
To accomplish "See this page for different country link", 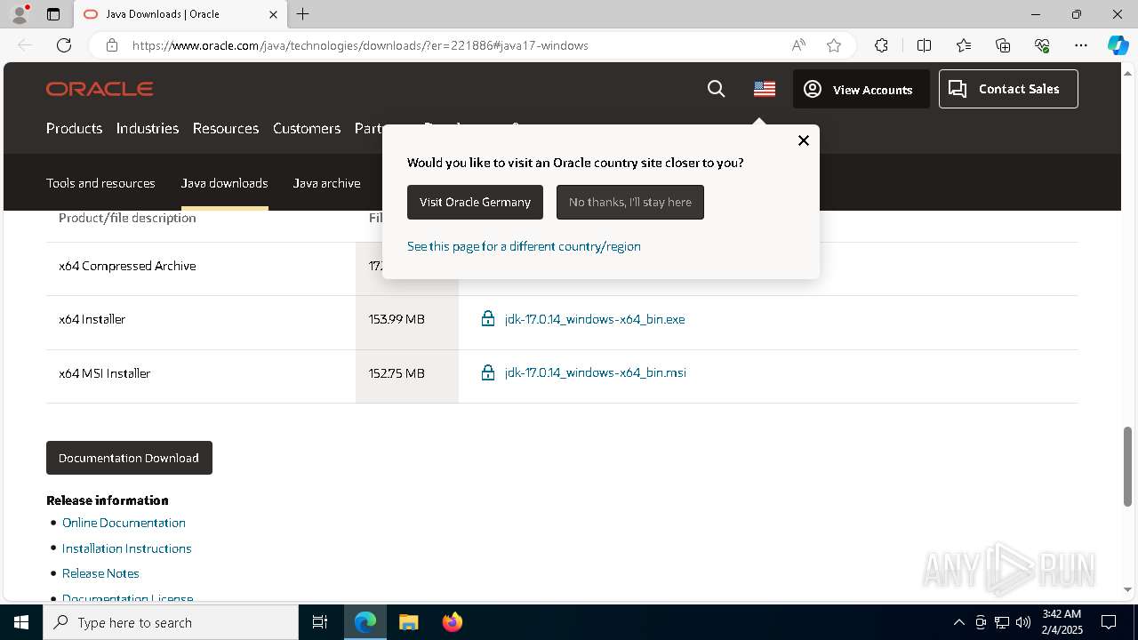I will click(524, 246).
